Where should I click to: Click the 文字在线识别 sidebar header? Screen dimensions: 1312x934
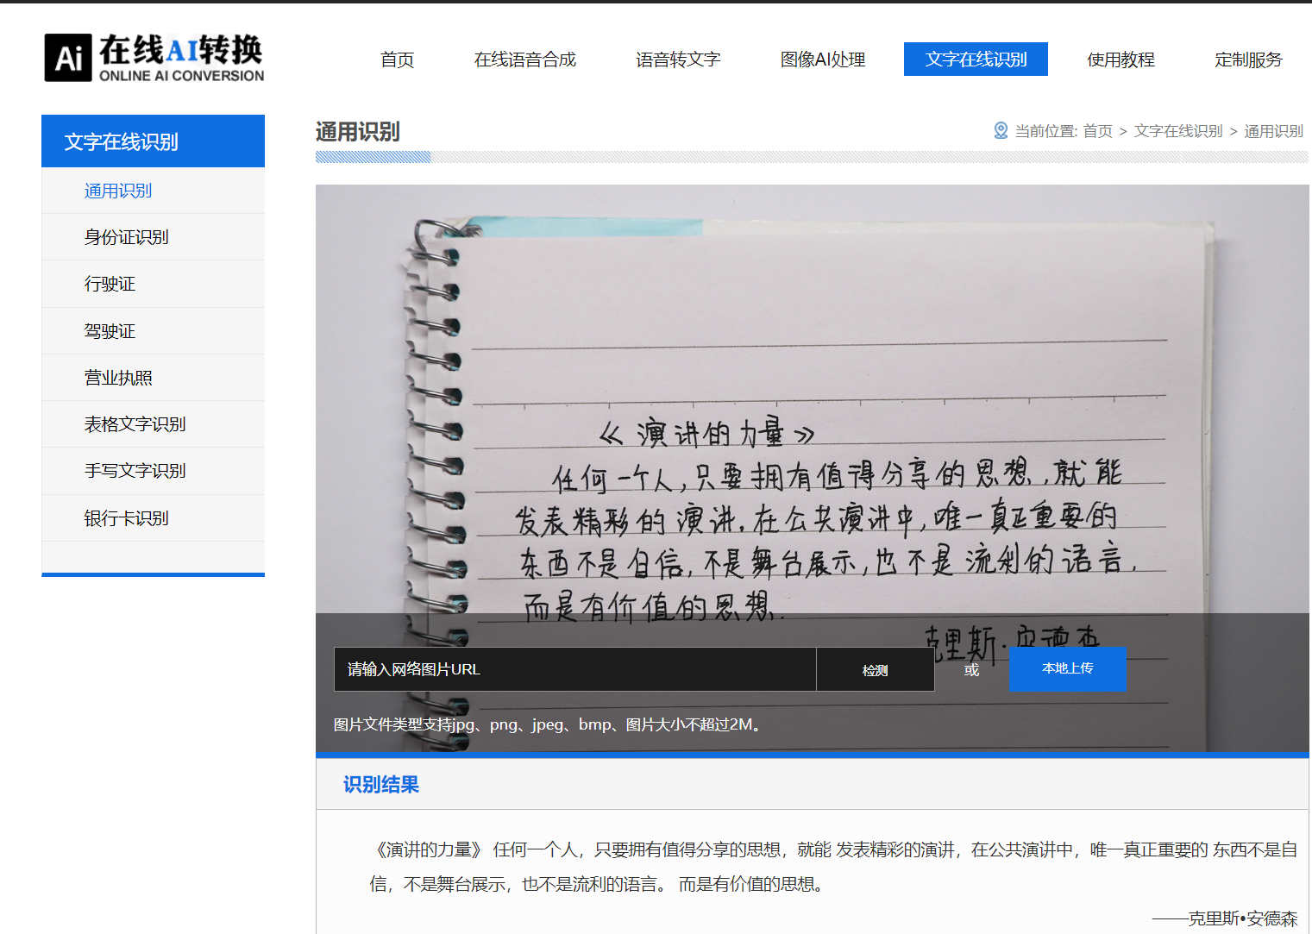point(153,141)
